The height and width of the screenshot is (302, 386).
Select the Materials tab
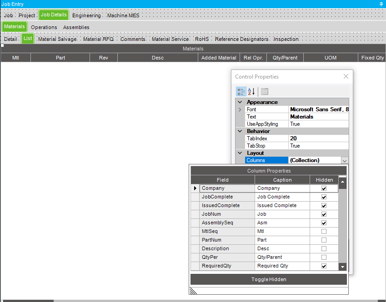[14, 26]
